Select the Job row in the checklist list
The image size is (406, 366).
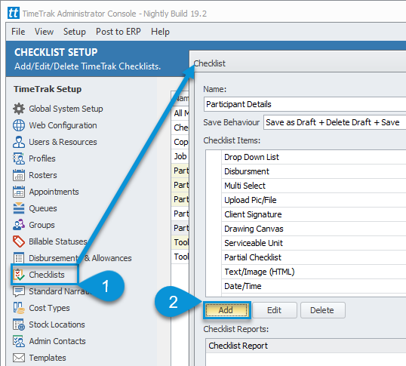pos(180,156)
